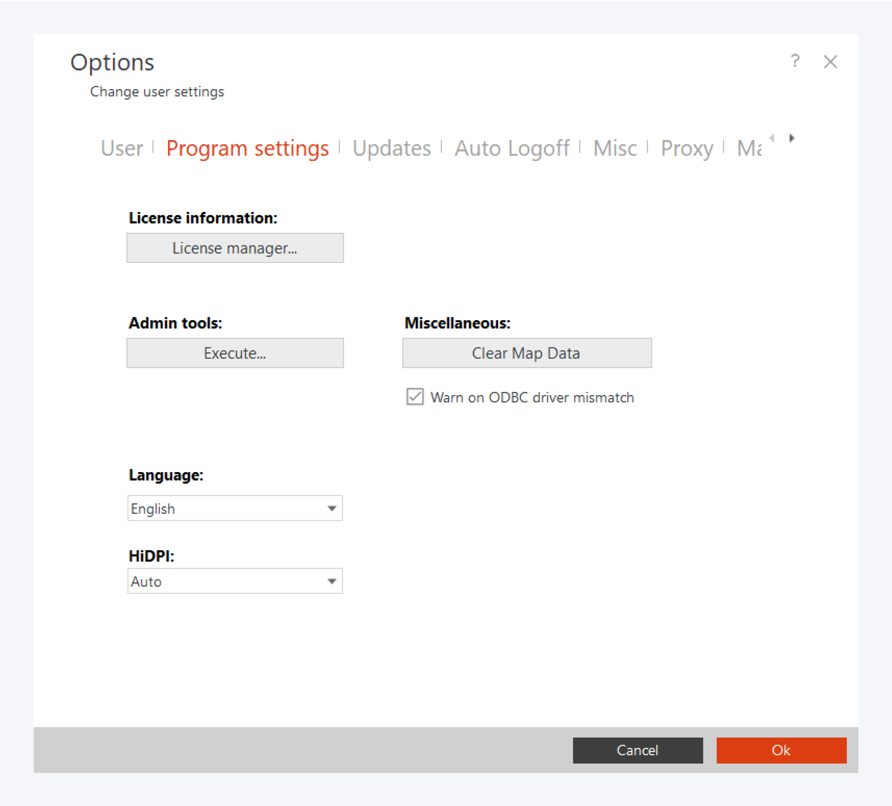Click the partially hidden Ma tab
Viewport: 892px width, 806px height.
(x=749, y=148)
